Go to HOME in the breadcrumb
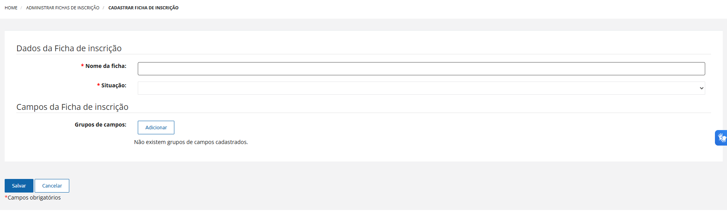Viewport: 727px width, 217px height. [11, 8]
